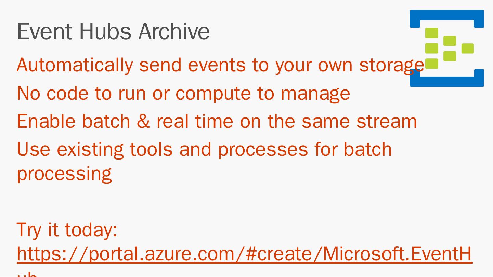The width and height of the screenshot is (493, 277).
Task: Click the word "storage" in the first bullet
Action: click(391, 65)
